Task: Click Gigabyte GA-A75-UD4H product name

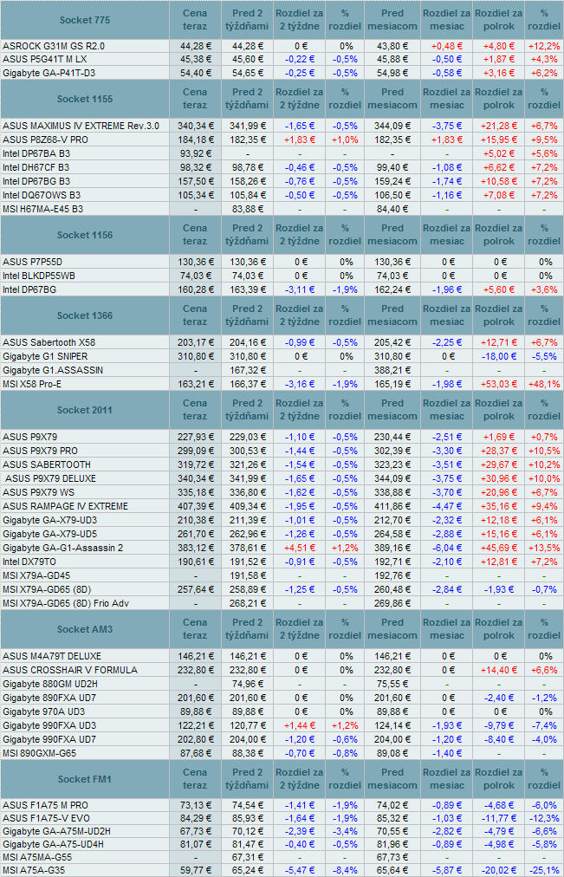Action: (x=53, y=845)
